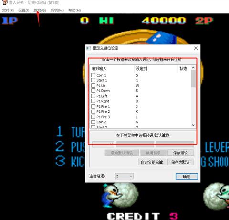Image resolution: width=229 pixels, height=220 pixels.
Task: Open the 帮助(H) menu
Action: (74, 11)
